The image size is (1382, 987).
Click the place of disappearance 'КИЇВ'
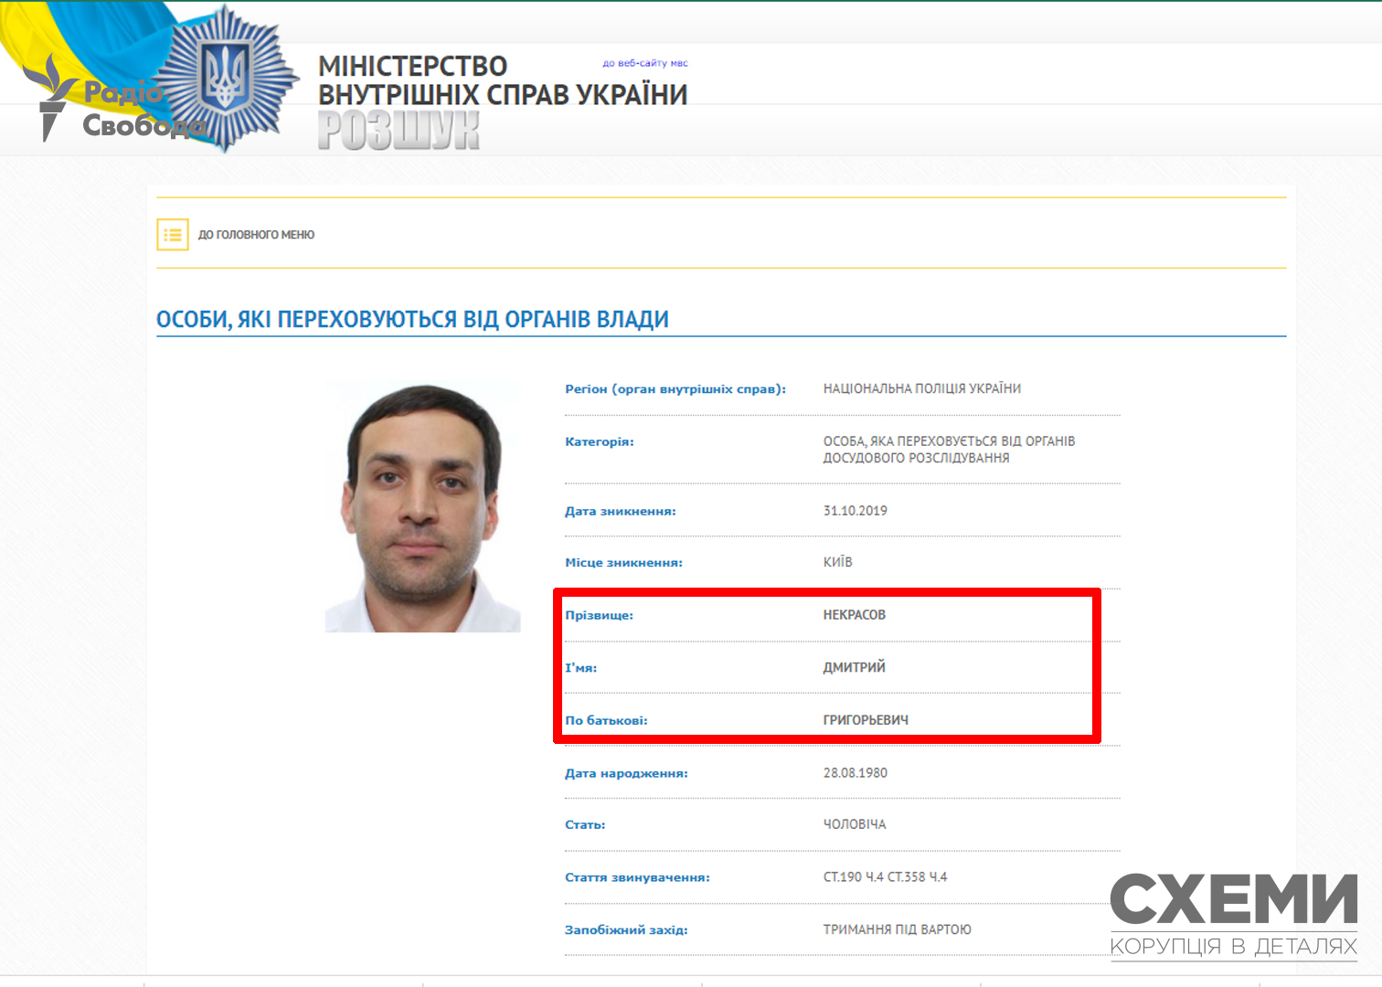tap(837, 562)
